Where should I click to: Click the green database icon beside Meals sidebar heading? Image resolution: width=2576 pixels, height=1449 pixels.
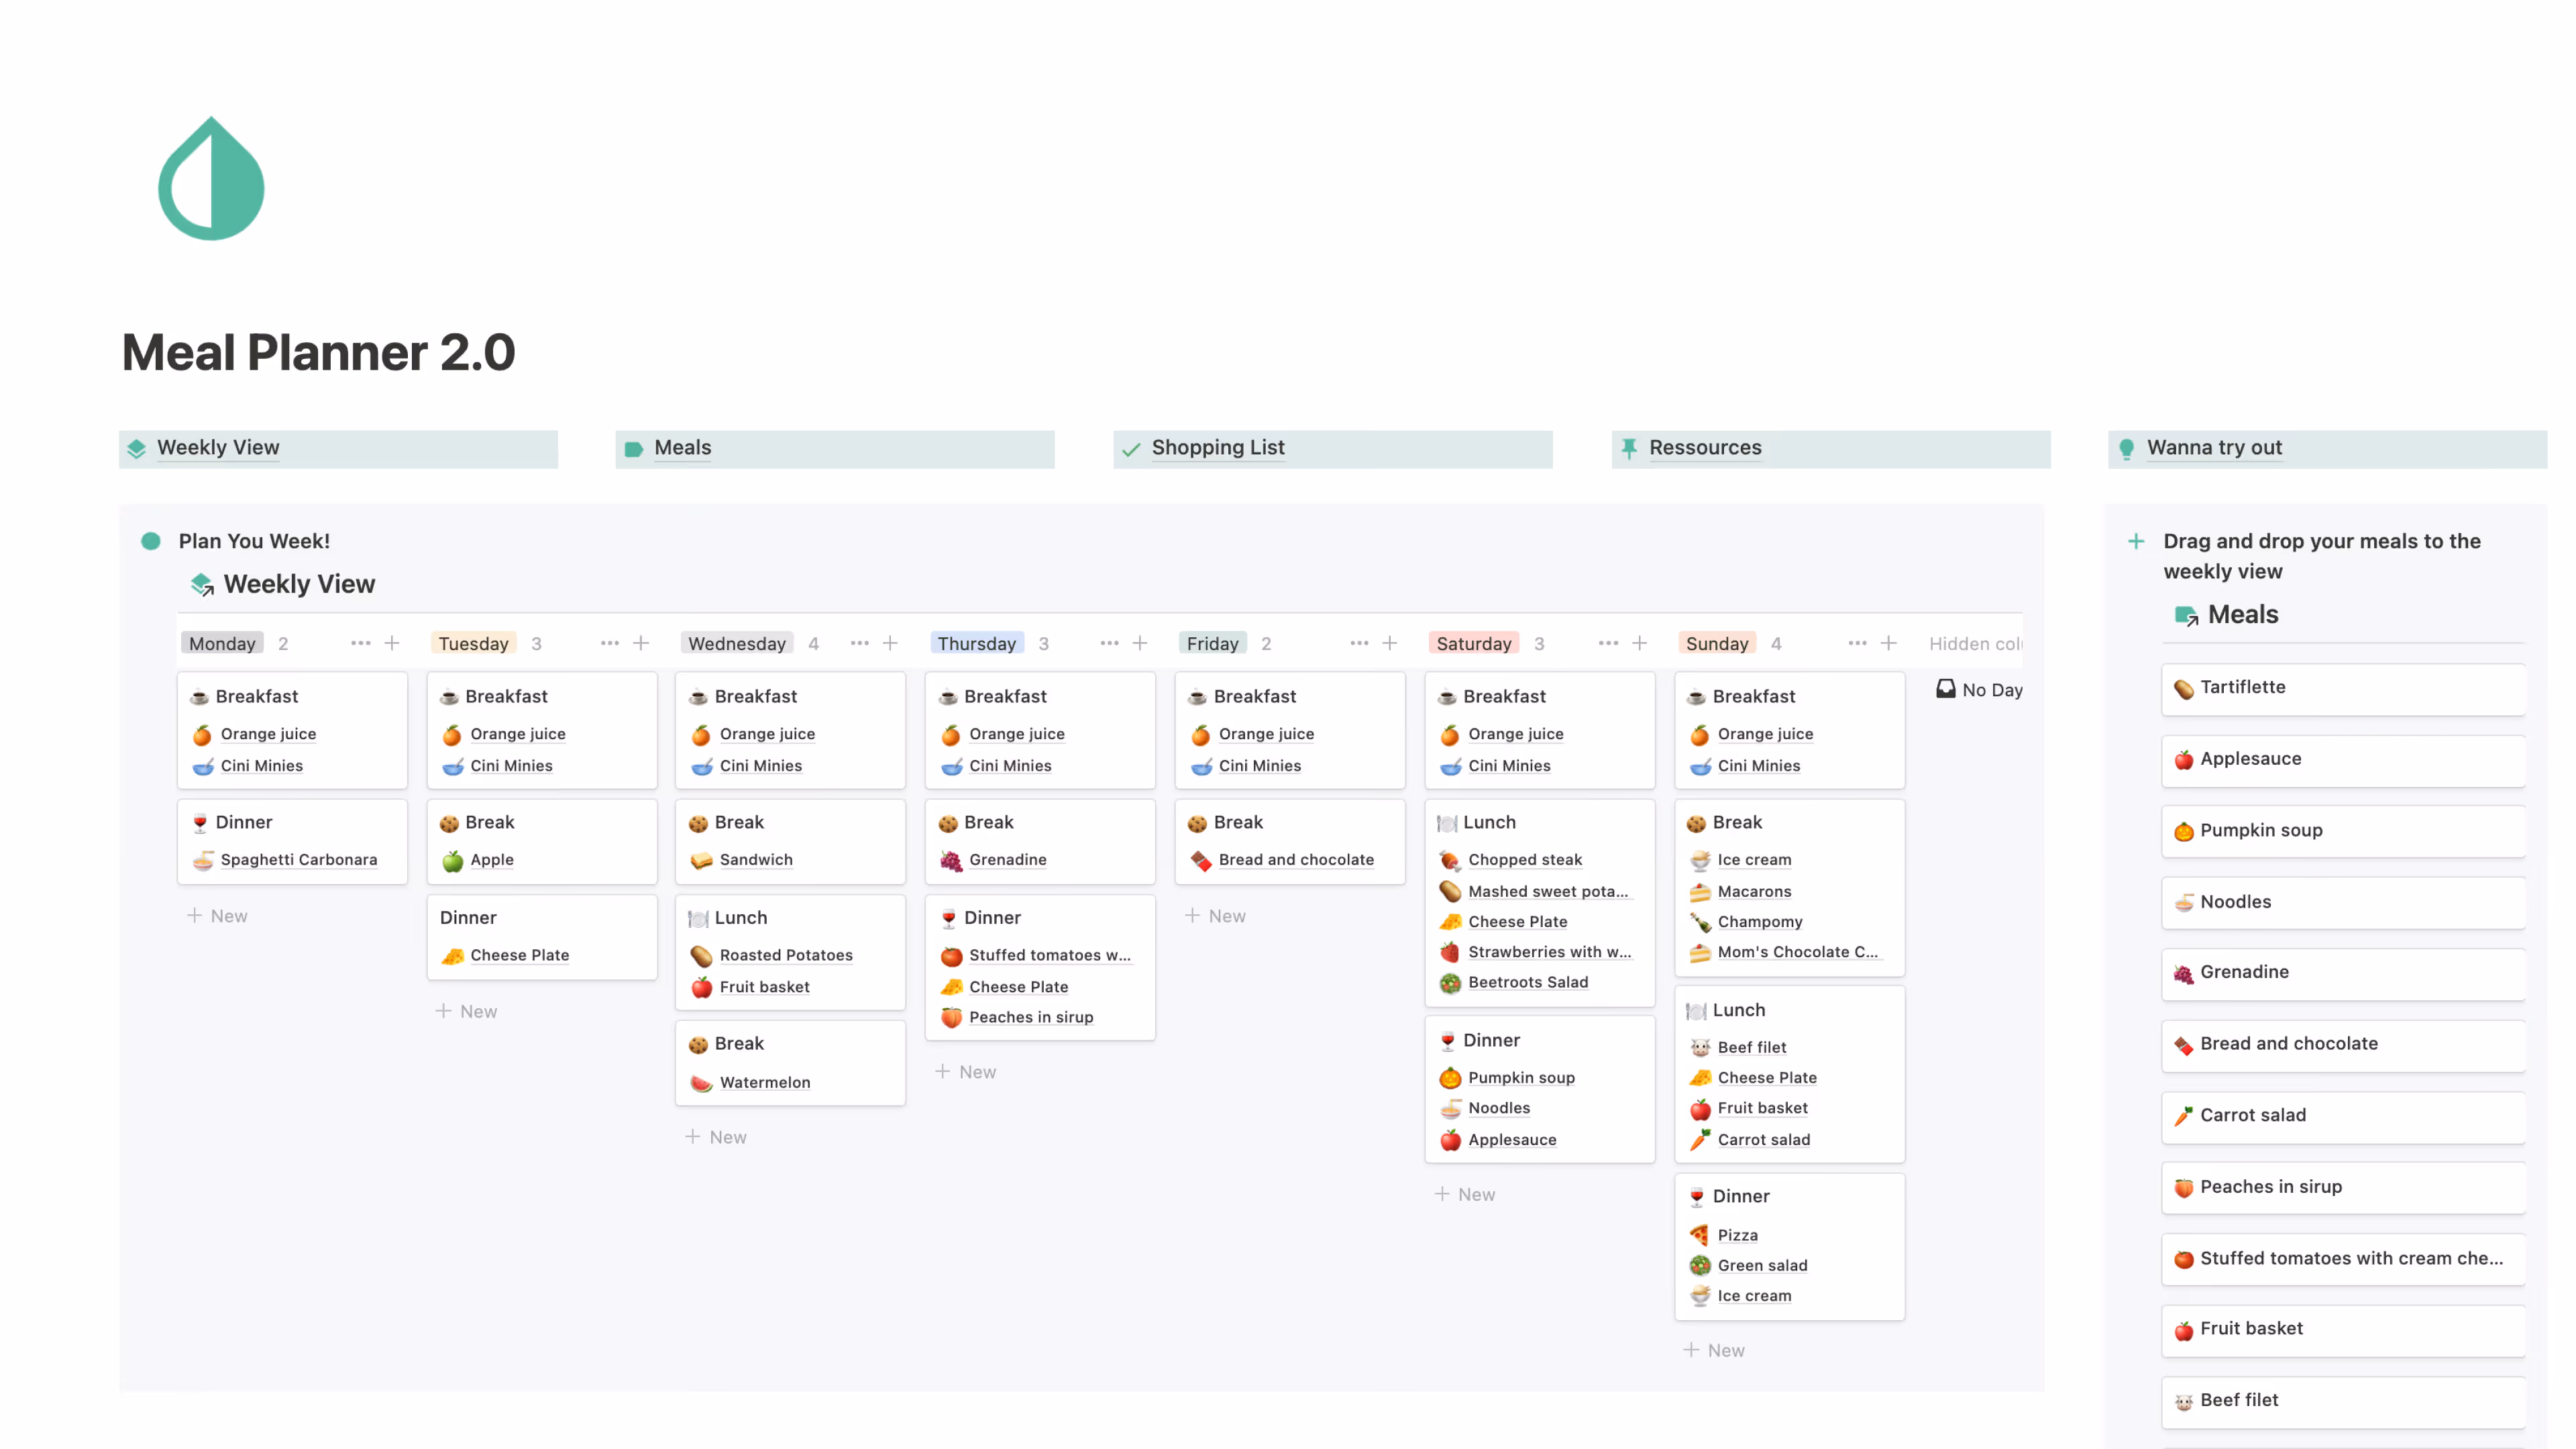tap(2185, 614)
